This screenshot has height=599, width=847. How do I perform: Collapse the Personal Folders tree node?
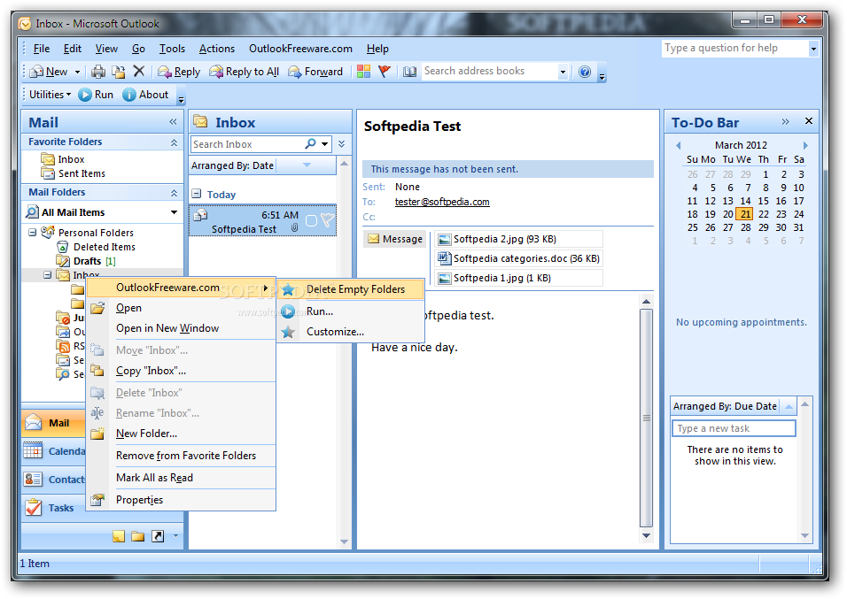(33, 233)
